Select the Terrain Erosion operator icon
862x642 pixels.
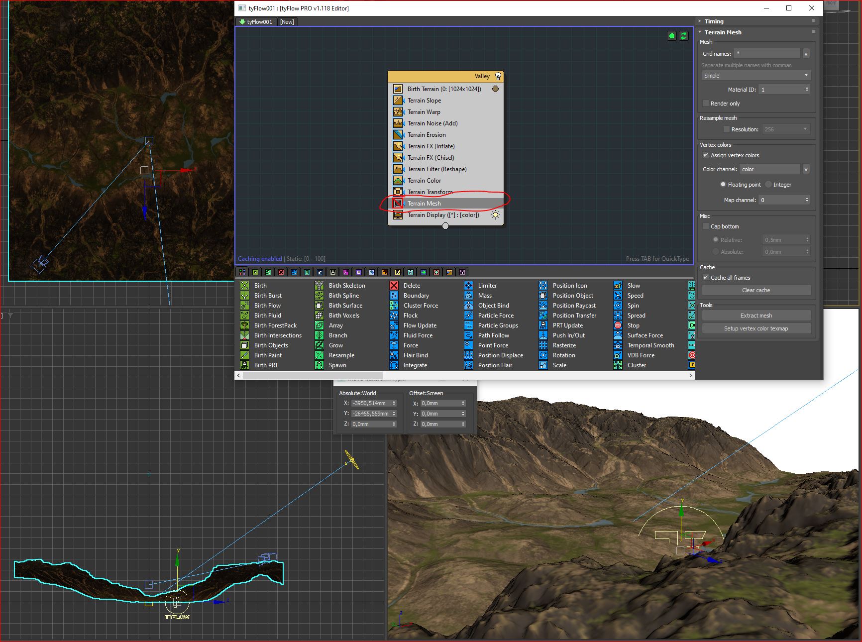tap(398, 135)
